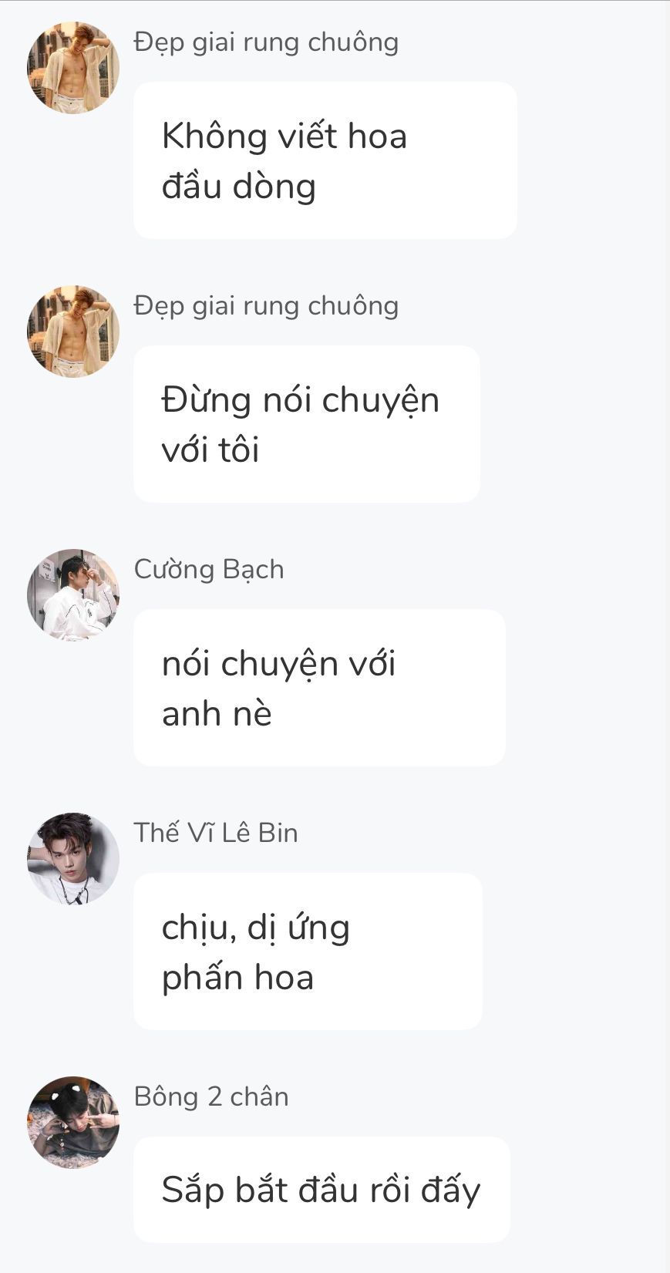Click the words 'anh nè' in Cường Bạch's message

(217, 714)
